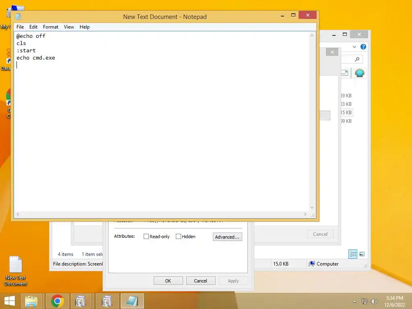Click Cancel in the Properties dialog
The image size is (412, 309).
click(200, 280)
